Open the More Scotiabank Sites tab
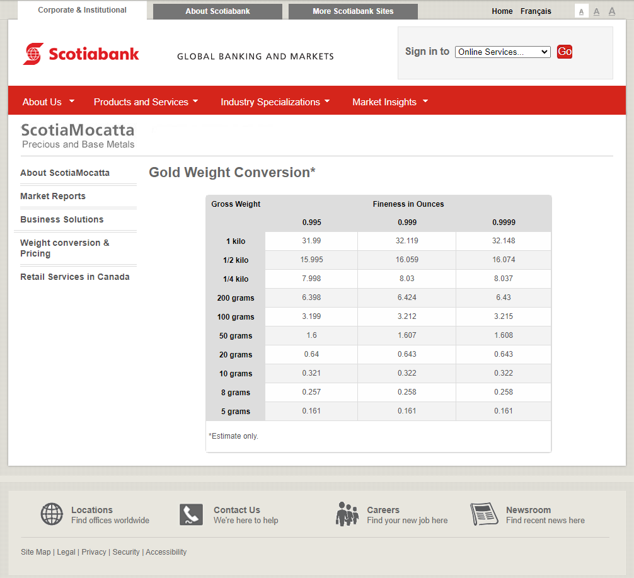 point(353,11)
